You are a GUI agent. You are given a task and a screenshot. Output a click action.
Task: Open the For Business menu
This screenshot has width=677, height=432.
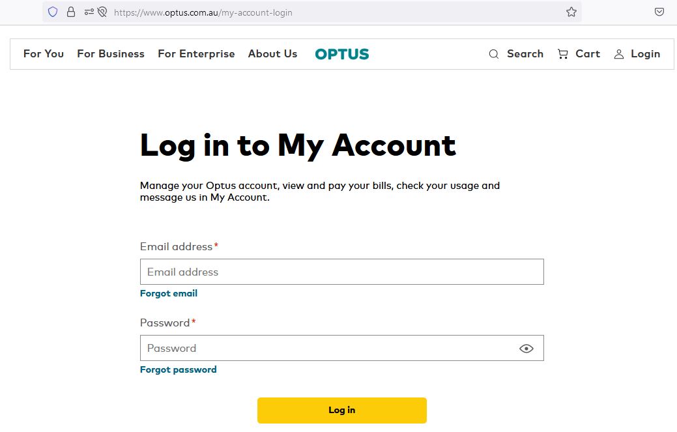tap(111, 54)
